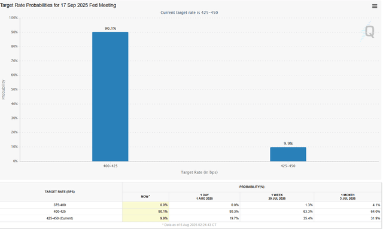This screenshot has width=383, height=229.
Task: Select the 400-425 target rate row label
Action: coord(60,212)
